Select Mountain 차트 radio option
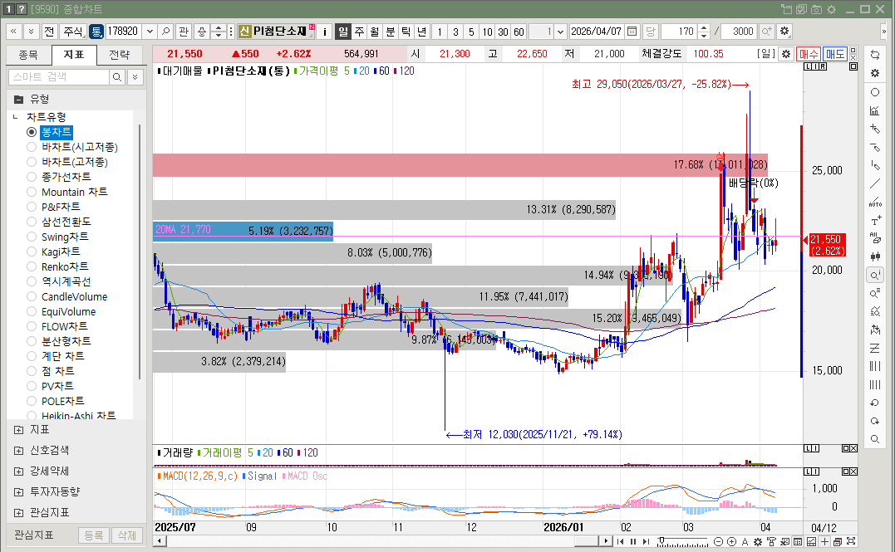 click(32, 192)
